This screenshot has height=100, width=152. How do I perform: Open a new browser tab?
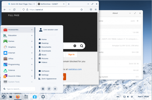coord(69,4)
